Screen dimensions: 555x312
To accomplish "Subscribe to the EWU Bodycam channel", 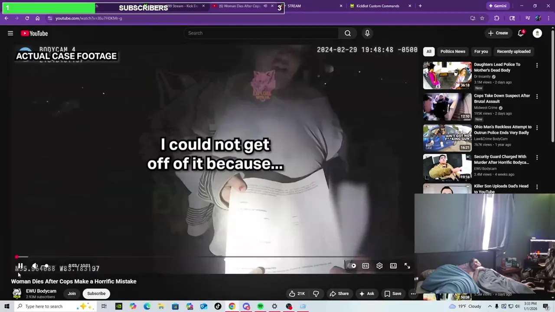I will tap(96, 294).
